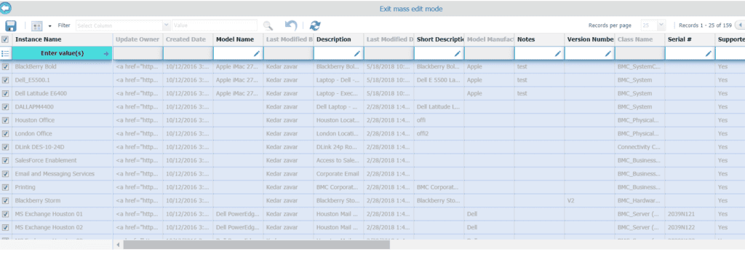Click pencil icon in Description edit field
The height and width of the screenshot is (265, 745).
click(x=356, y=54)
